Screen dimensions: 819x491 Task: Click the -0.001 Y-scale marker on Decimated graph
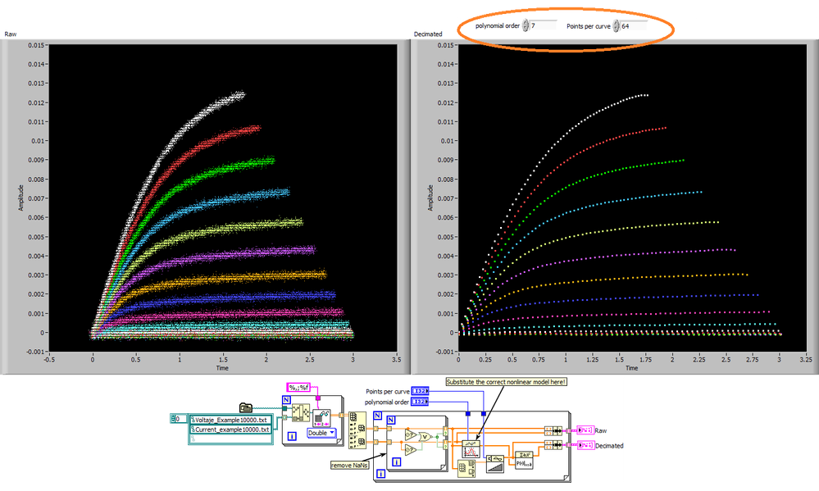tap(445, 352)
